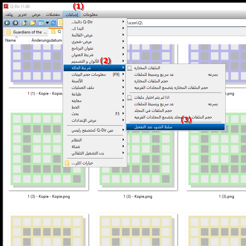Select the second عد سريع وبسيط للملفات option
The width and height of the screenshot is (246, 246).
coord(175,104)
